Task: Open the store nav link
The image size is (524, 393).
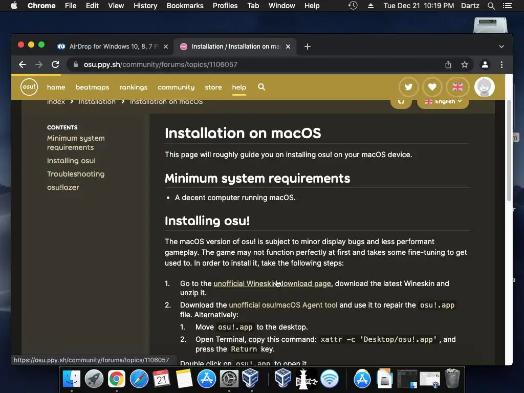Action: click(213, 87)
